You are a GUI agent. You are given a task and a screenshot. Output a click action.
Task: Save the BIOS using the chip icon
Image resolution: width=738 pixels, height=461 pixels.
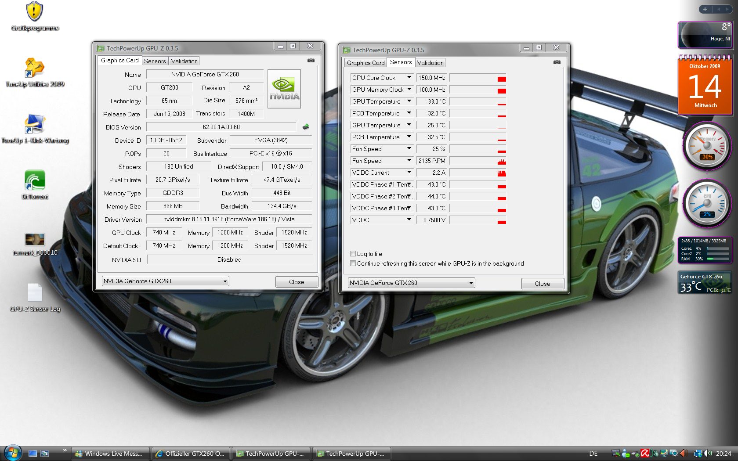306,127
